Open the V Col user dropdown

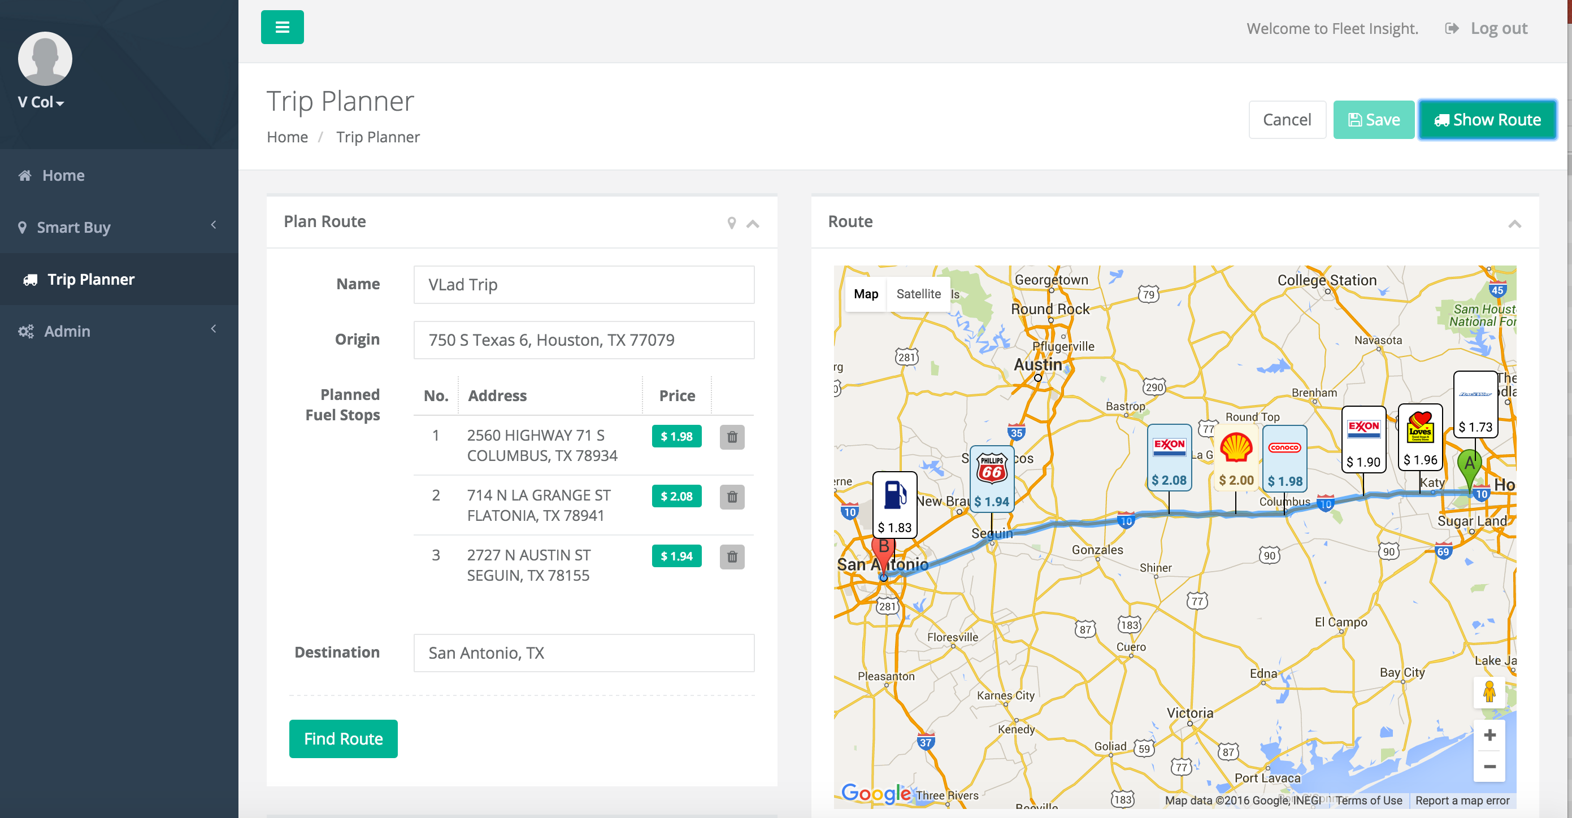[41, 102]
